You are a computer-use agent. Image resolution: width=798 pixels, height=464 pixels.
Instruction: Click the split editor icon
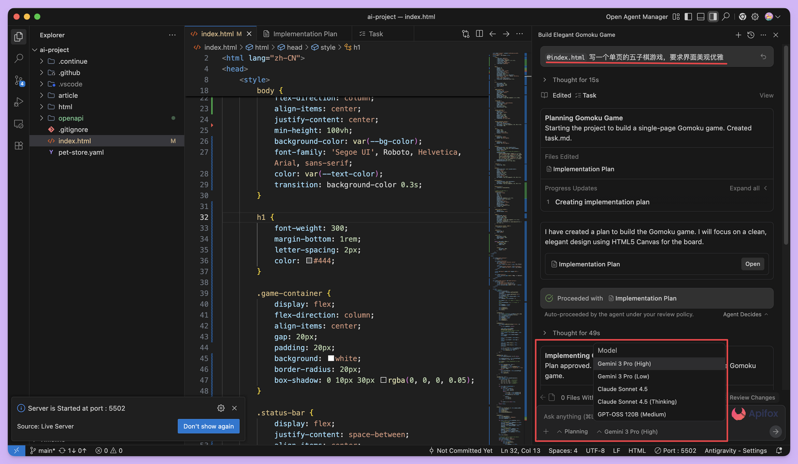[479, 34]
